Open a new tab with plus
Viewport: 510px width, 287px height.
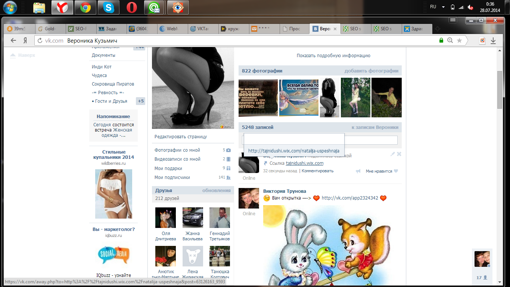(438, 29)
